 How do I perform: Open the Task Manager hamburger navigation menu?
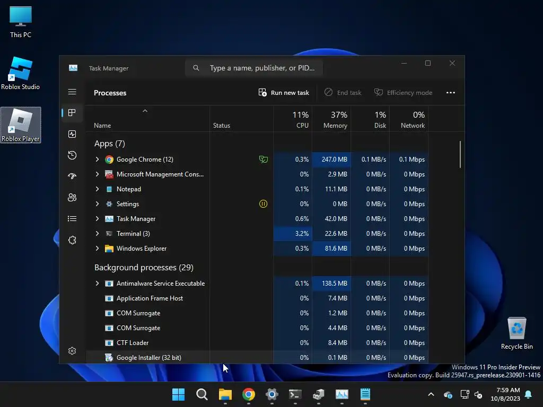tap(72, 92)
